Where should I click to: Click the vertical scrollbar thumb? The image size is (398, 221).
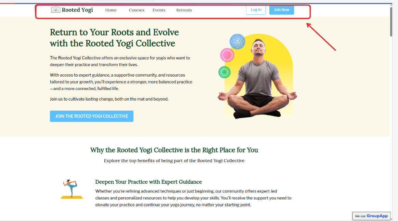tap(391, 22)
